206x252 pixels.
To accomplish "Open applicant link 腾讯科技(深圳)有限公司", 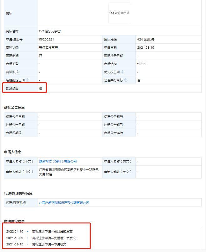I will coord(58,161).
